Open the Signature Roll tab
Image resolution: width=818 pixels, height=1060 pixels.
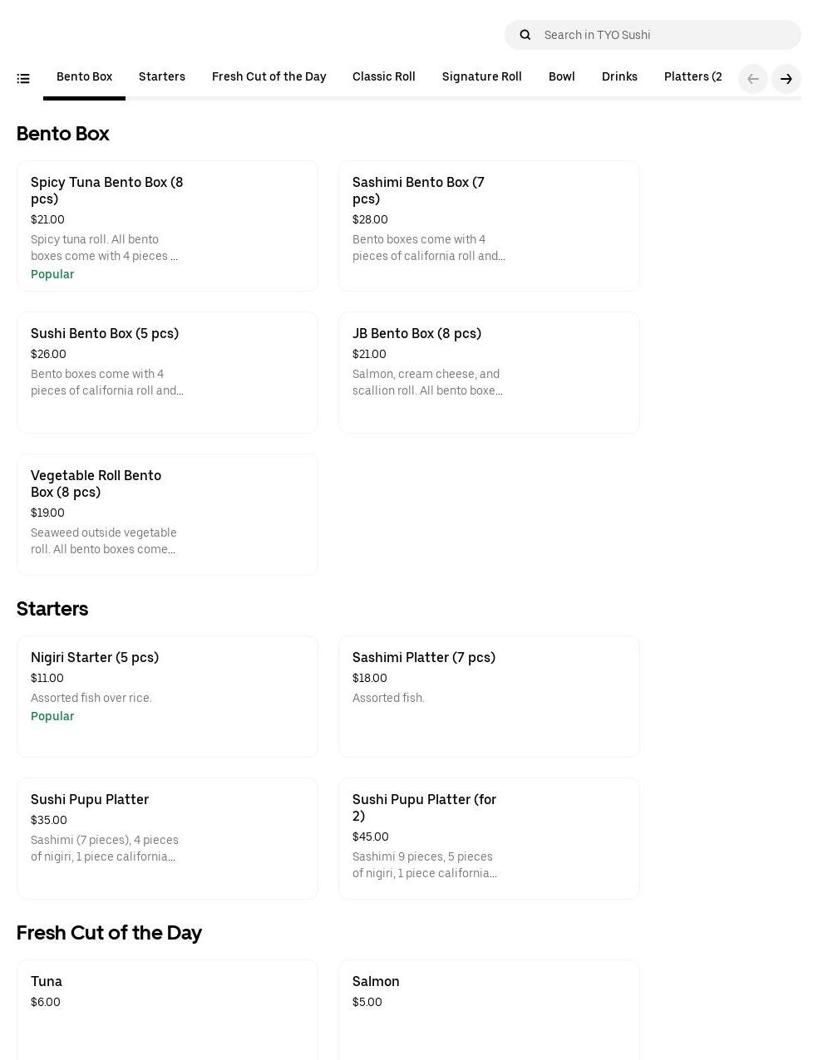pyautogui.click(x=481, y=77)
